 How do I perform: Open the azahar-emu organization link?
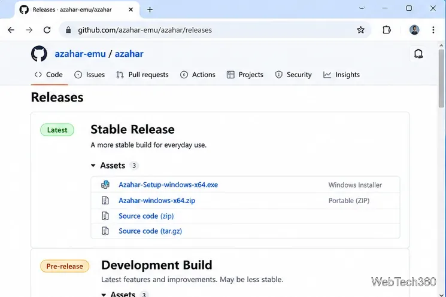[80, 54]
